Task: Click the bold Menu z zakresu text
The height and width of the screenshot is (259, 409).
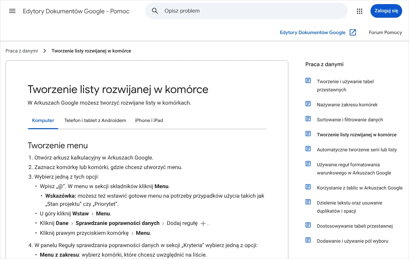Action: (x=60, y=255)
